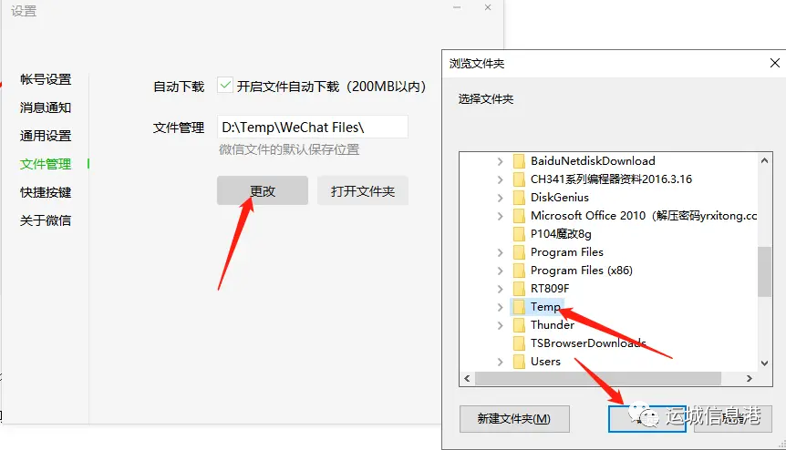Image resolution: width=786 pixels, height=450 pixels.
Task: Click the Thunder folder icon
Action: point(519,325)
